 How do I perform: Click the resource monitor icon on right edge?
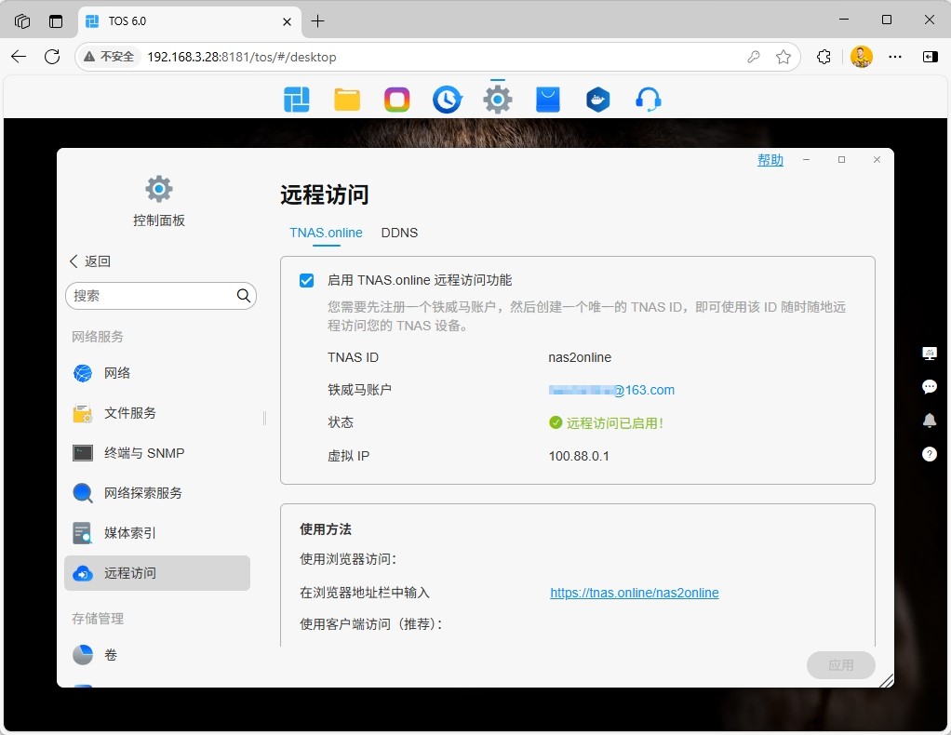point(930,353)
